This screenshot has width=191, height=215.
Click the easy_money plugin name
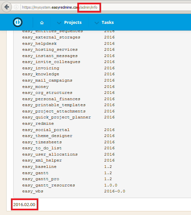tap(35, 87)
